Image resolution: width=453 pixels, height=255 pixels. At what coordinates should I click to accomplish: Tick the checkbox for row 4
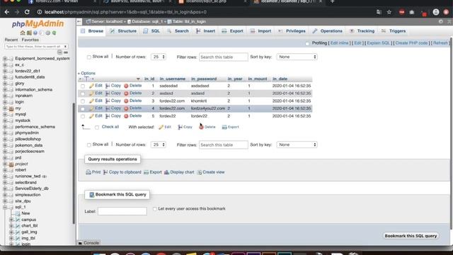click(x=83, y=108)
